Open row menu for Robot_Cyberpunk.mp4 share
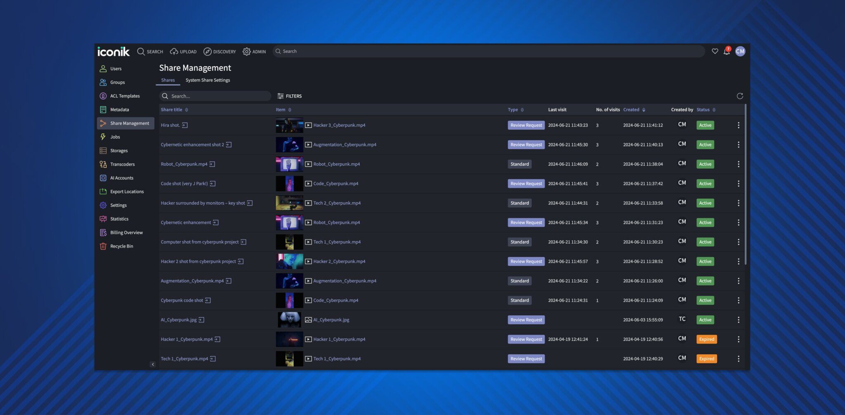845x415 pixels. tap(739, 164)
